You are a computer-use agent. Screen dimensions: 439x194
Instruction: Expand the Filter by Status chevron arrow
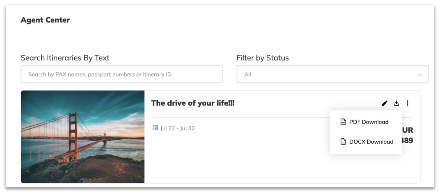pyautogui.click(x=420, y=75)
